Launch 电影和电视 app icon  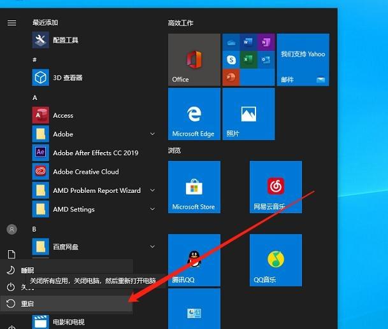[x=41, y=322]
